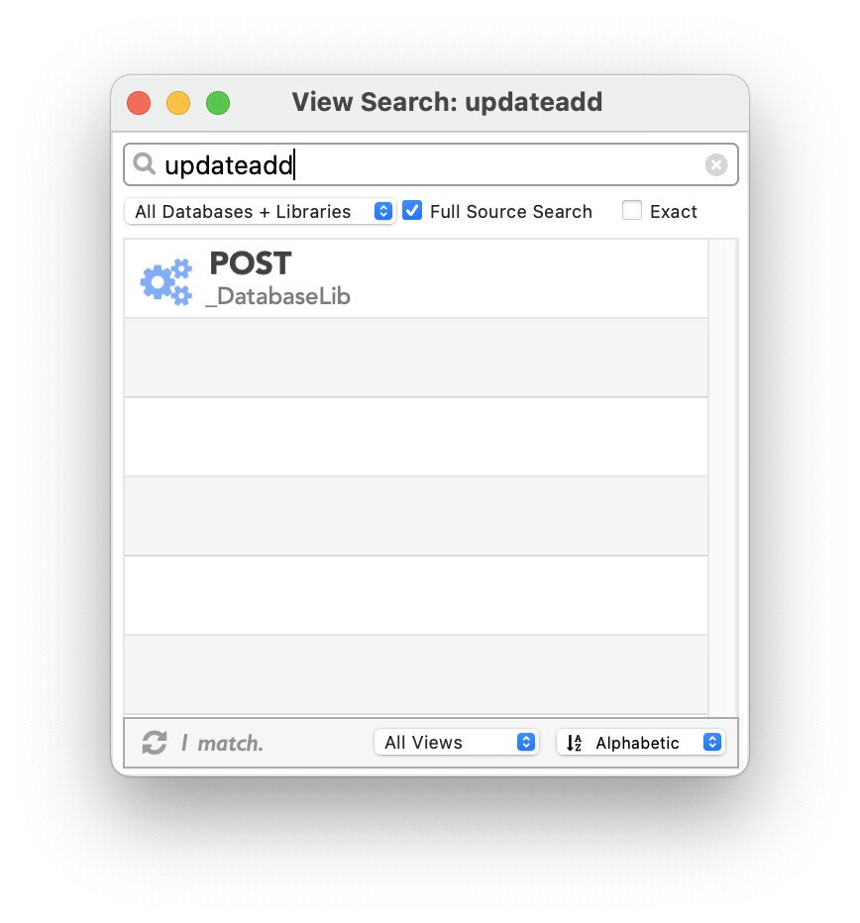Open All Databases + Libraries dropdown

[x=260, y=211]
